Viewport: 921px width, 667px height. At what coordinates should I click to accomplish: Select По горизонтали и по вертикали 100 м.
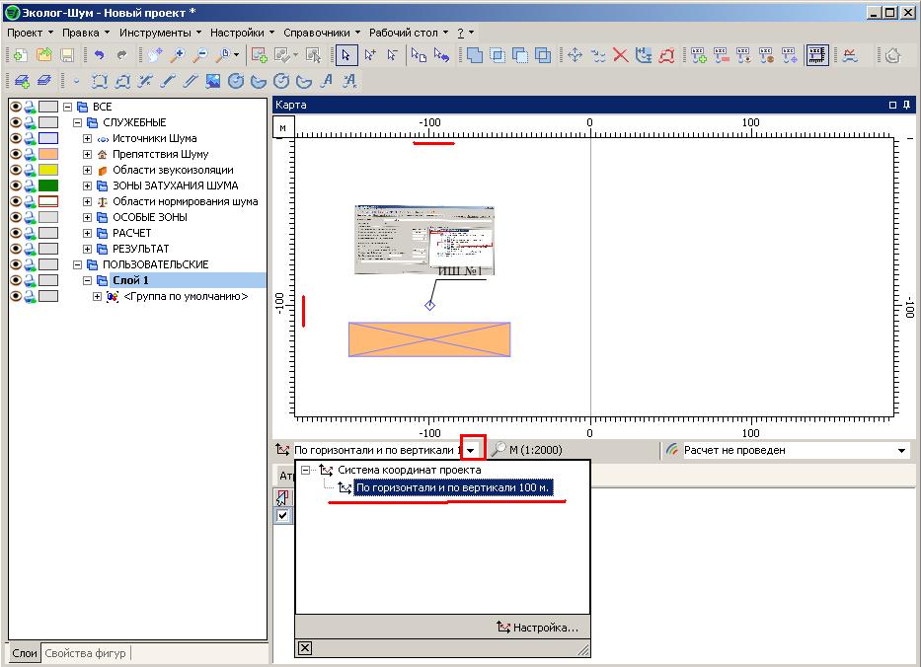tap(453, 487)
